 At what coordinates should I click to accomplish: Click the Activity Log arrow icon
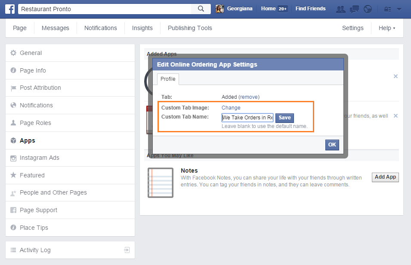click(x=127, y=250)
